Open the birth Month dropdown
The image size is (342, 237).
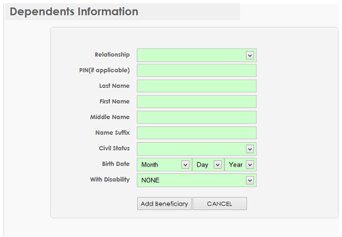pos(164,164)
